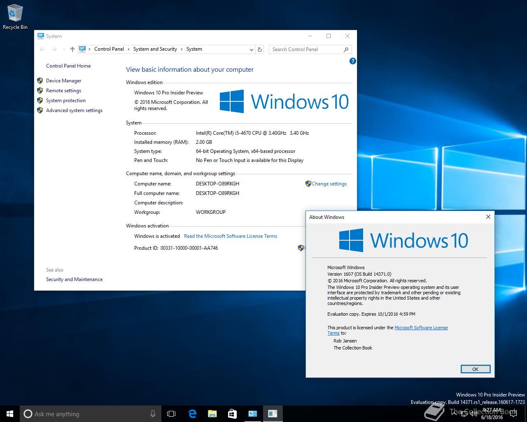Expand the root chevron before Control Panel
Image resolution: width=527 pixels, height=422 pixels.
click(90, 49)
